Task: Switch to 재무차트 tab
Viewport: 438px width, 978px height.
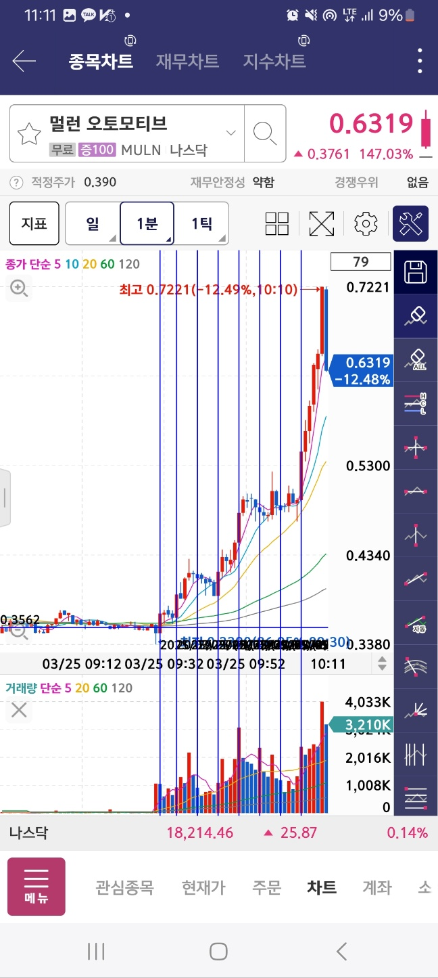Action: (x=187, y=61)
